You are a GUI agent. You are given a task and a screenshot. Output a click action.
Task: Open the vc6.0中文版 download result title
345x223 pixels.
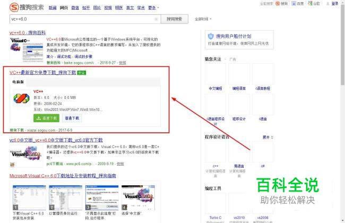(56, 140)
